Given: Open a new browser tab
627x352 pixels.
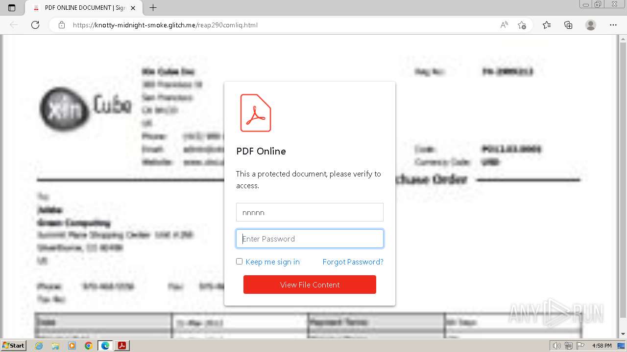Looking at the screenshot, I should [x=153, y=8].
